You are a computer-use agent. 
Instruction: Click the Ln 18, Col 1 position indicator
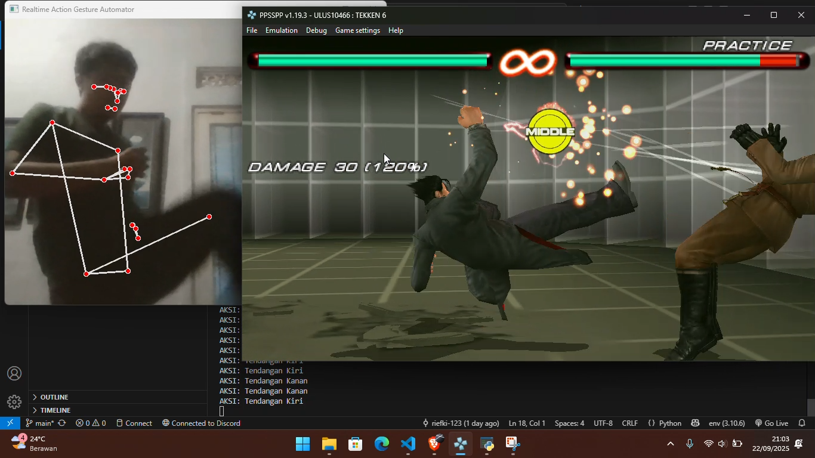[x=527, y=423]
